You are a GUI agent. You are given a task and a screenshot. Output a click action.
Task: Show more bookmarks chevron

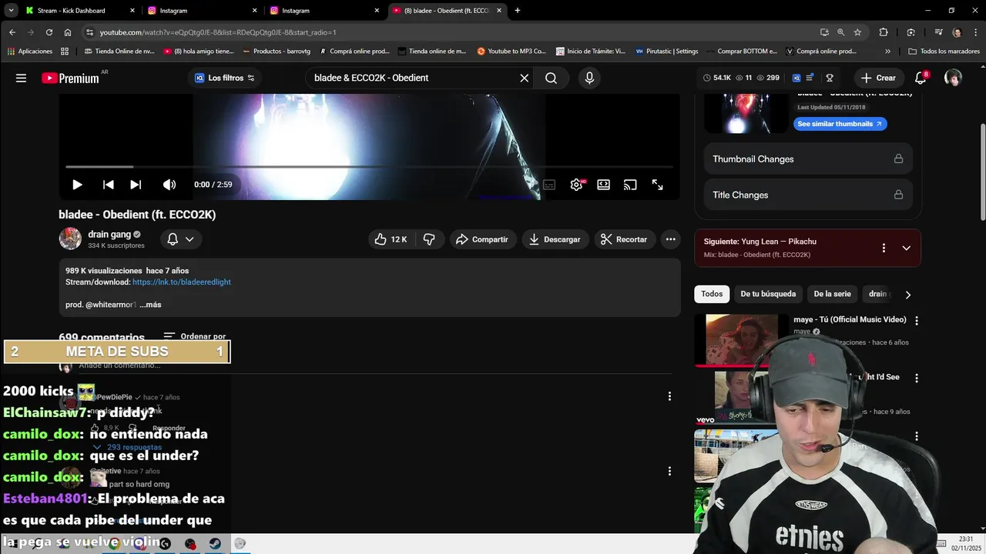tap(887, 52)
